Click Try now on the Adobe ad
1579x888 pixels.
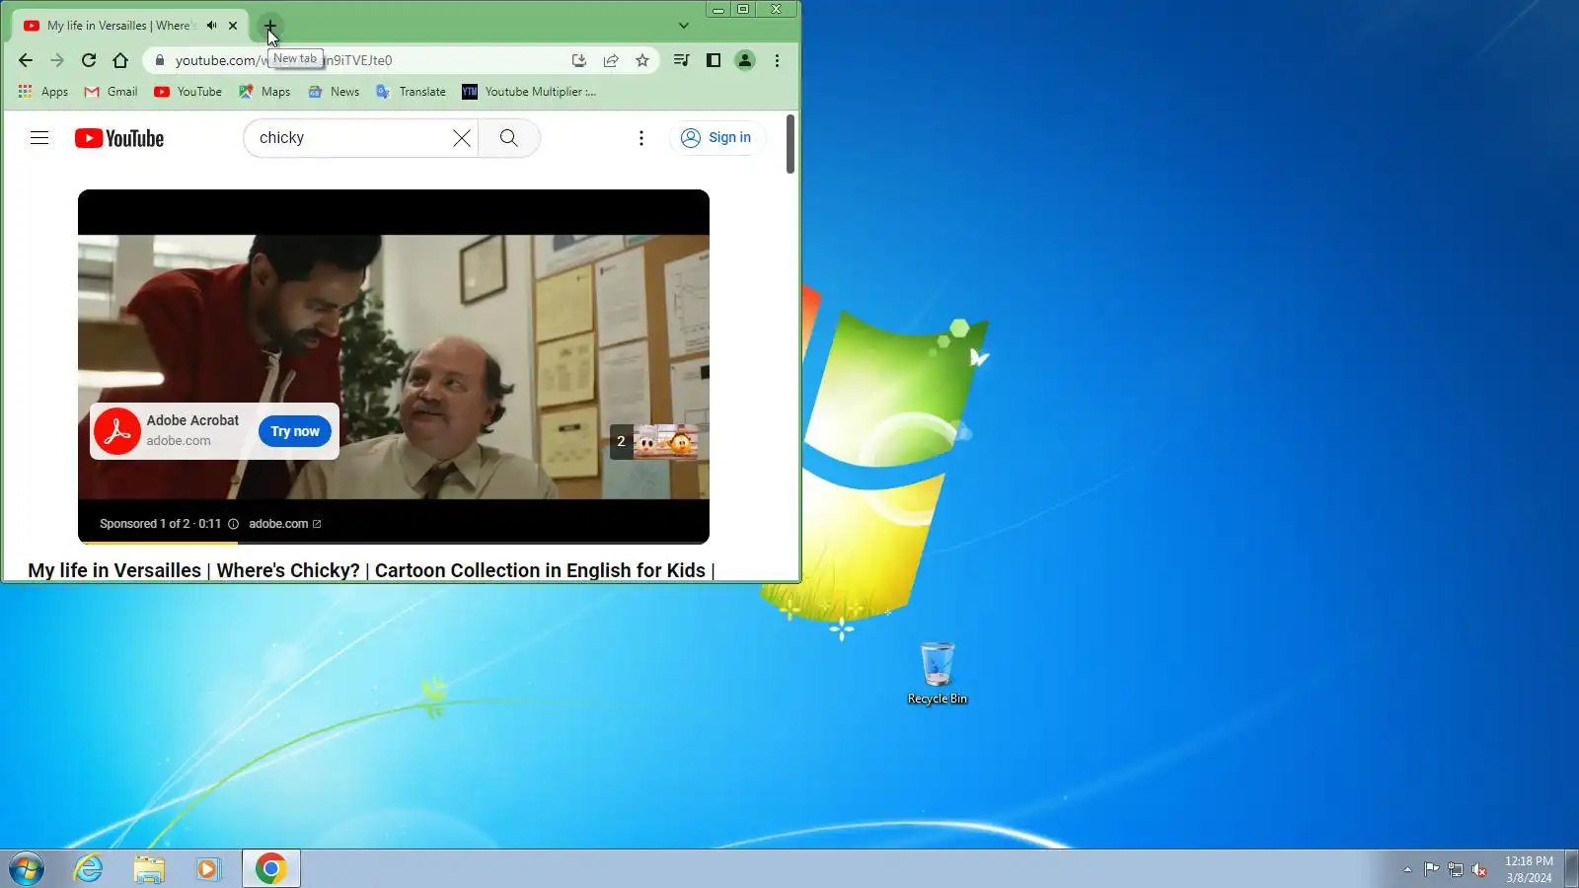tap(295, 431)
